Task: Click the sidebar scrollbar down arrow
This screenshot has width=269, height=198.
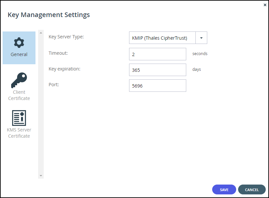Action: (41, 176)
